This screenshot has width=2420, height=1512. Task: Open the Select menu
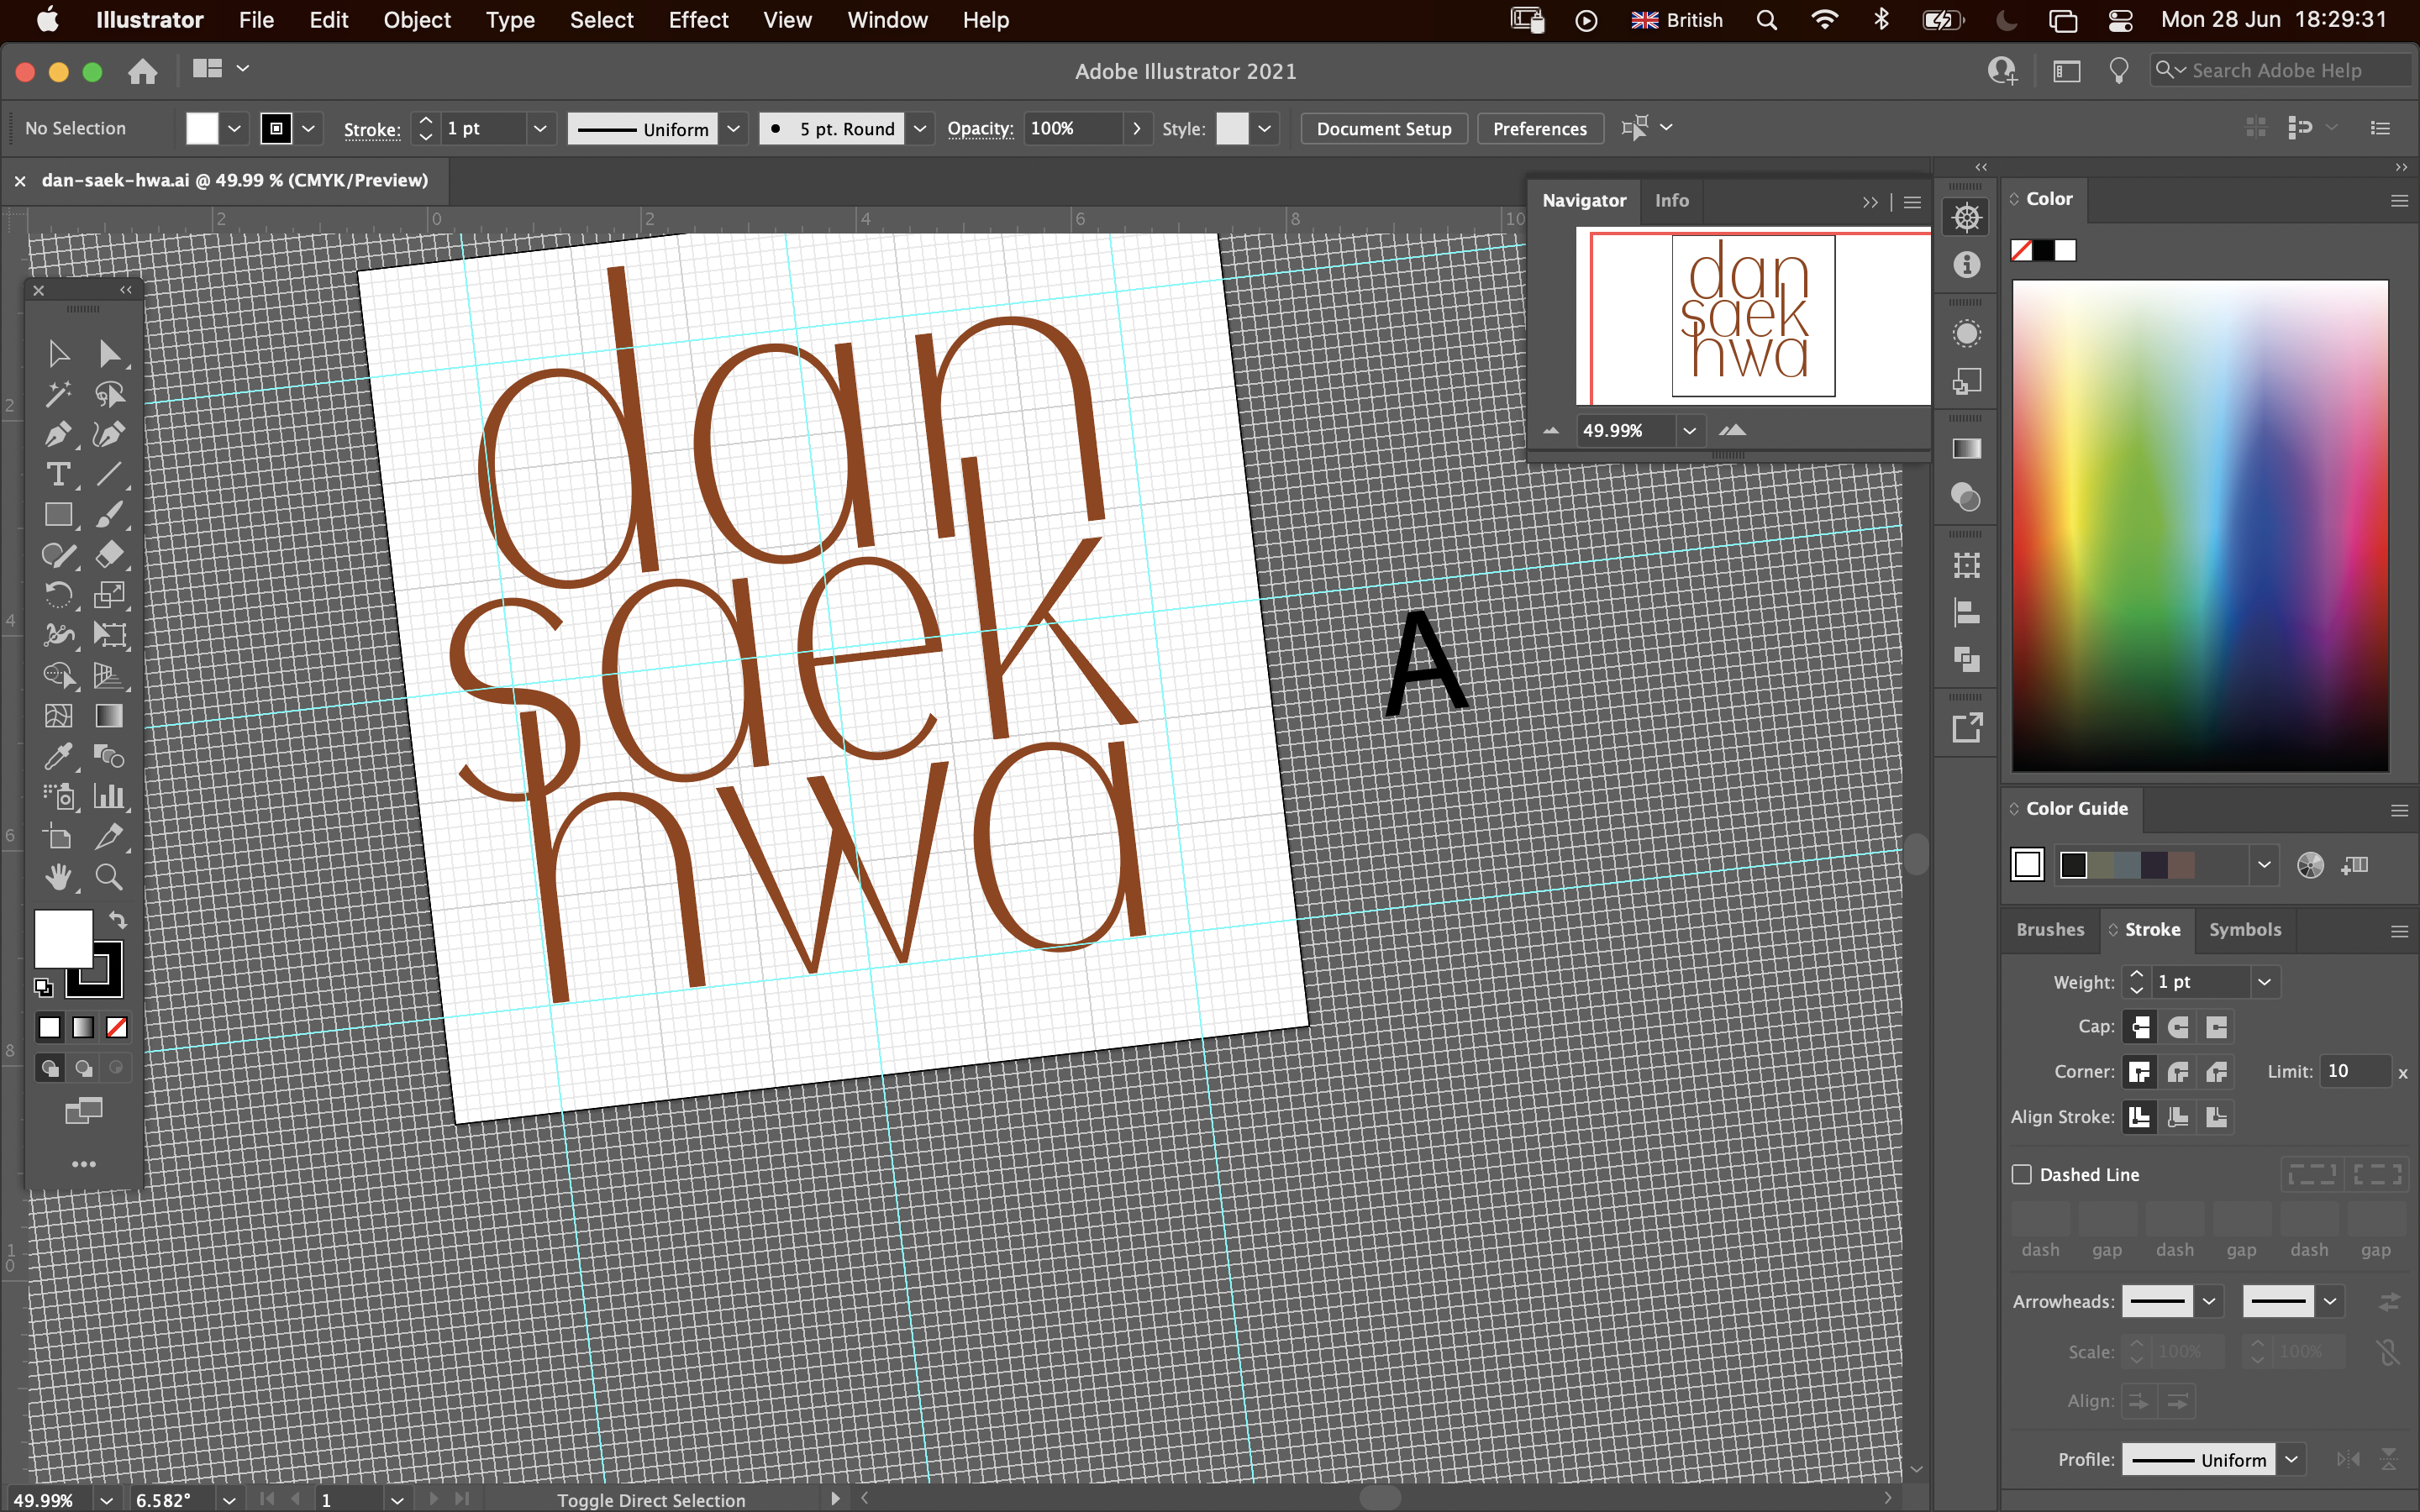[x=600, y=20]
